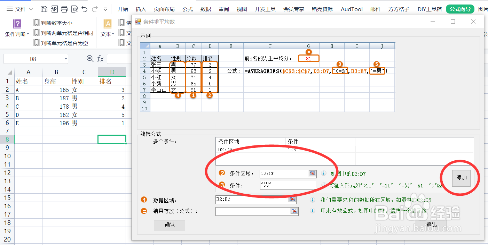The height and width of the screenshot is (245, 488).
Task: Click the range selector icon beside C2:C6 field
Action: click(x=313, y=174)
